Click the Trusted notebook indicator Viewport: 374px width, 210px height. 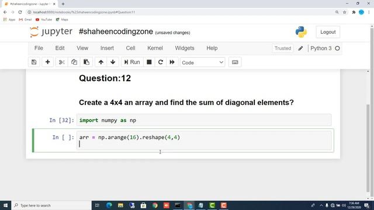coord(283,48)
